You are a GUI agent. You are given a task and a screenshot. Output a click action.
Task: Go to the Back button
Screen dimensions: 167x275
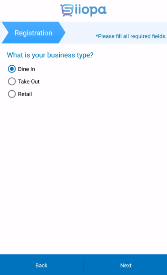pos(42,265)
